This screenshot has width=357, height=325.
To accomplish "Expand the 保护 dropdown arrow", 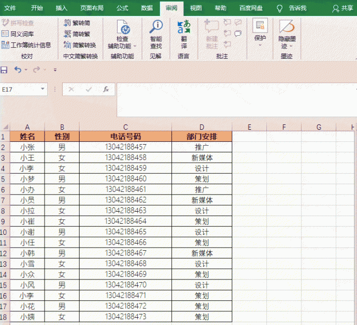I will pyautogui.click(x=260, y=45).
